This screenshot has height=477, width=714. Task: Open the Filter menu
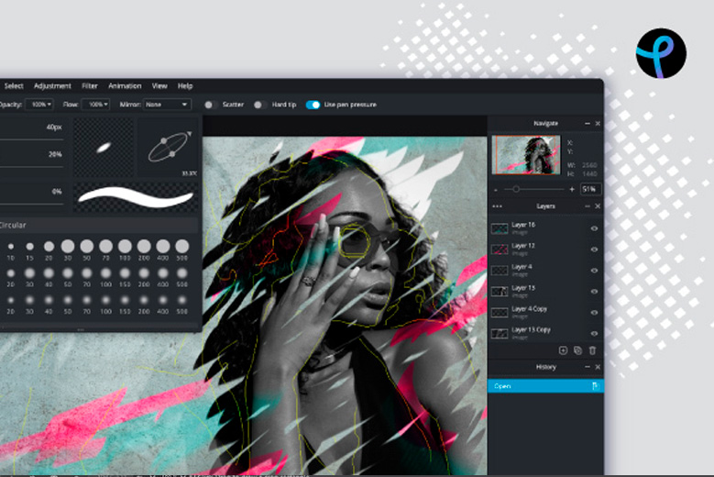pyautogui.click(x=90, y=85)
